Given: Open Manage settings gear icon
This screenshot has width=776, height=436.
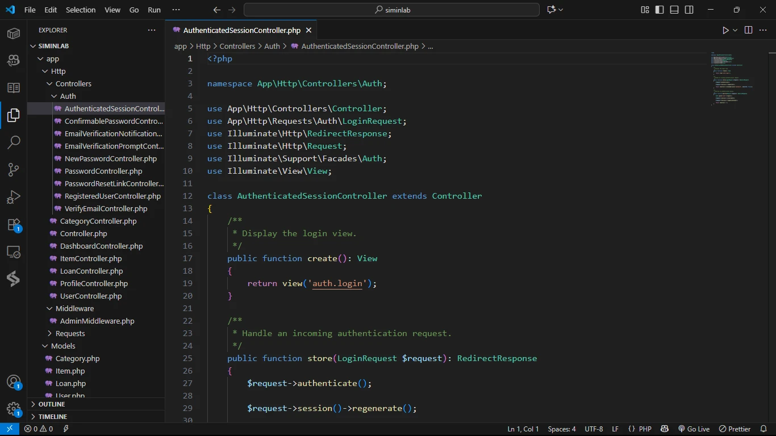Looking at the screenshot, I should click(14, 409).
